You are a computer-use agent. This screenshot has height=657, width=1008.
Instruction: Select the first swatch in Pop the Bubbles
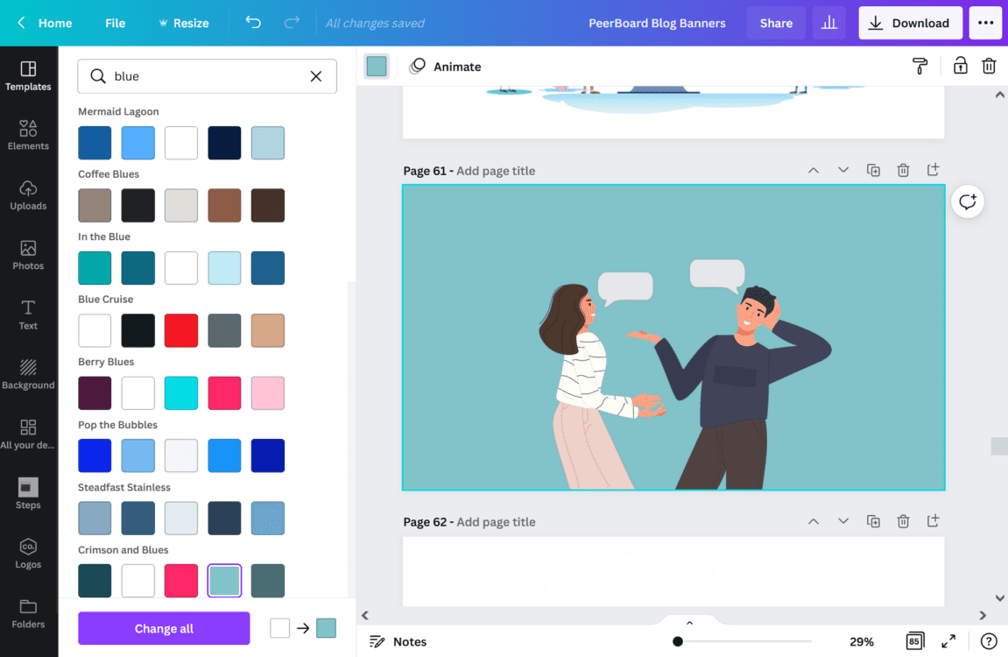click(x=95, y=456)
